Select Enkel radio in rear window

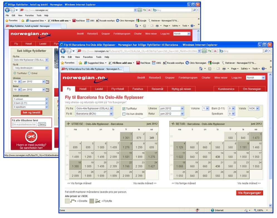pos(29,73)
